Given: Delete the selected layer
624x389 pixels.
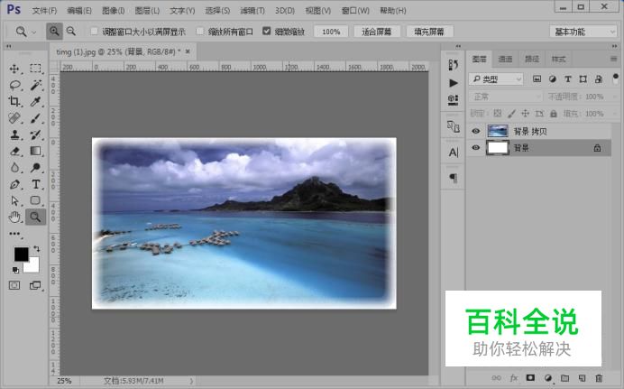Looking at the screenshot, I should click(599, 378).
